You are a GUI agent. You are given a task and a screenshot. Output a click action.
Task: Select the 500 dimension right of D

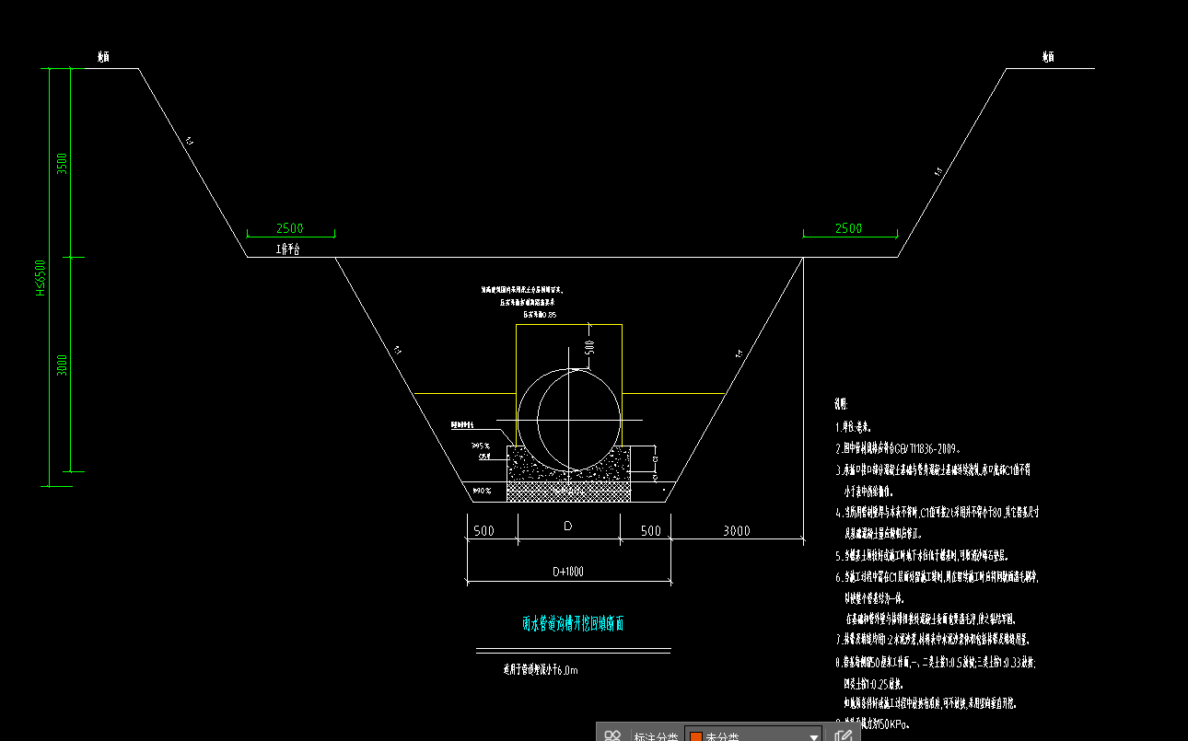650,530
